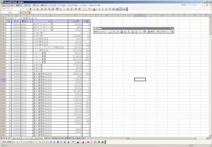This screenshot has height=147, width=212.
Task: Click play arrow in 軽技Web toolbar
Action: click(140, 32)
